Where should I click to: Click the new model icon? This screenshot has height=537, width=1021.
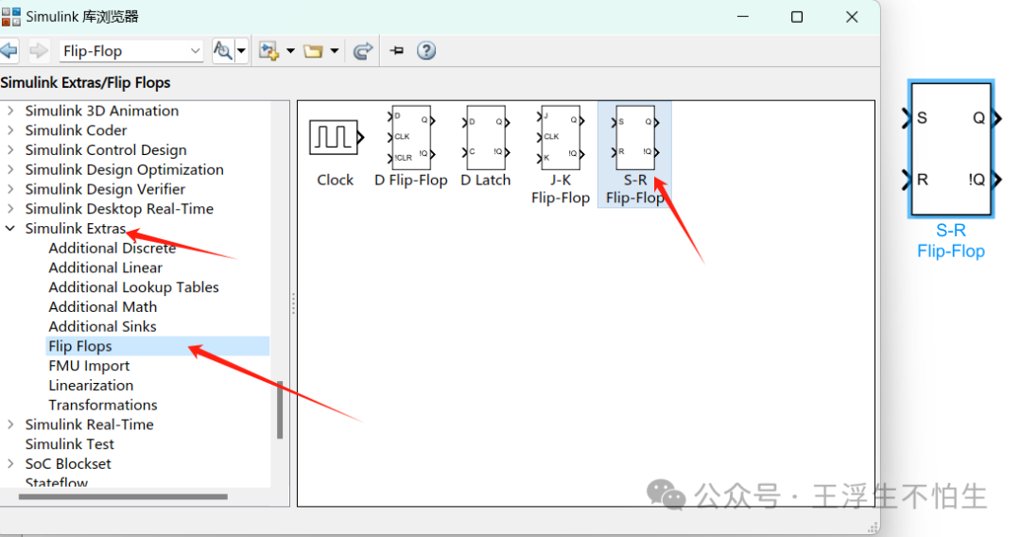[x=268, y=51]
